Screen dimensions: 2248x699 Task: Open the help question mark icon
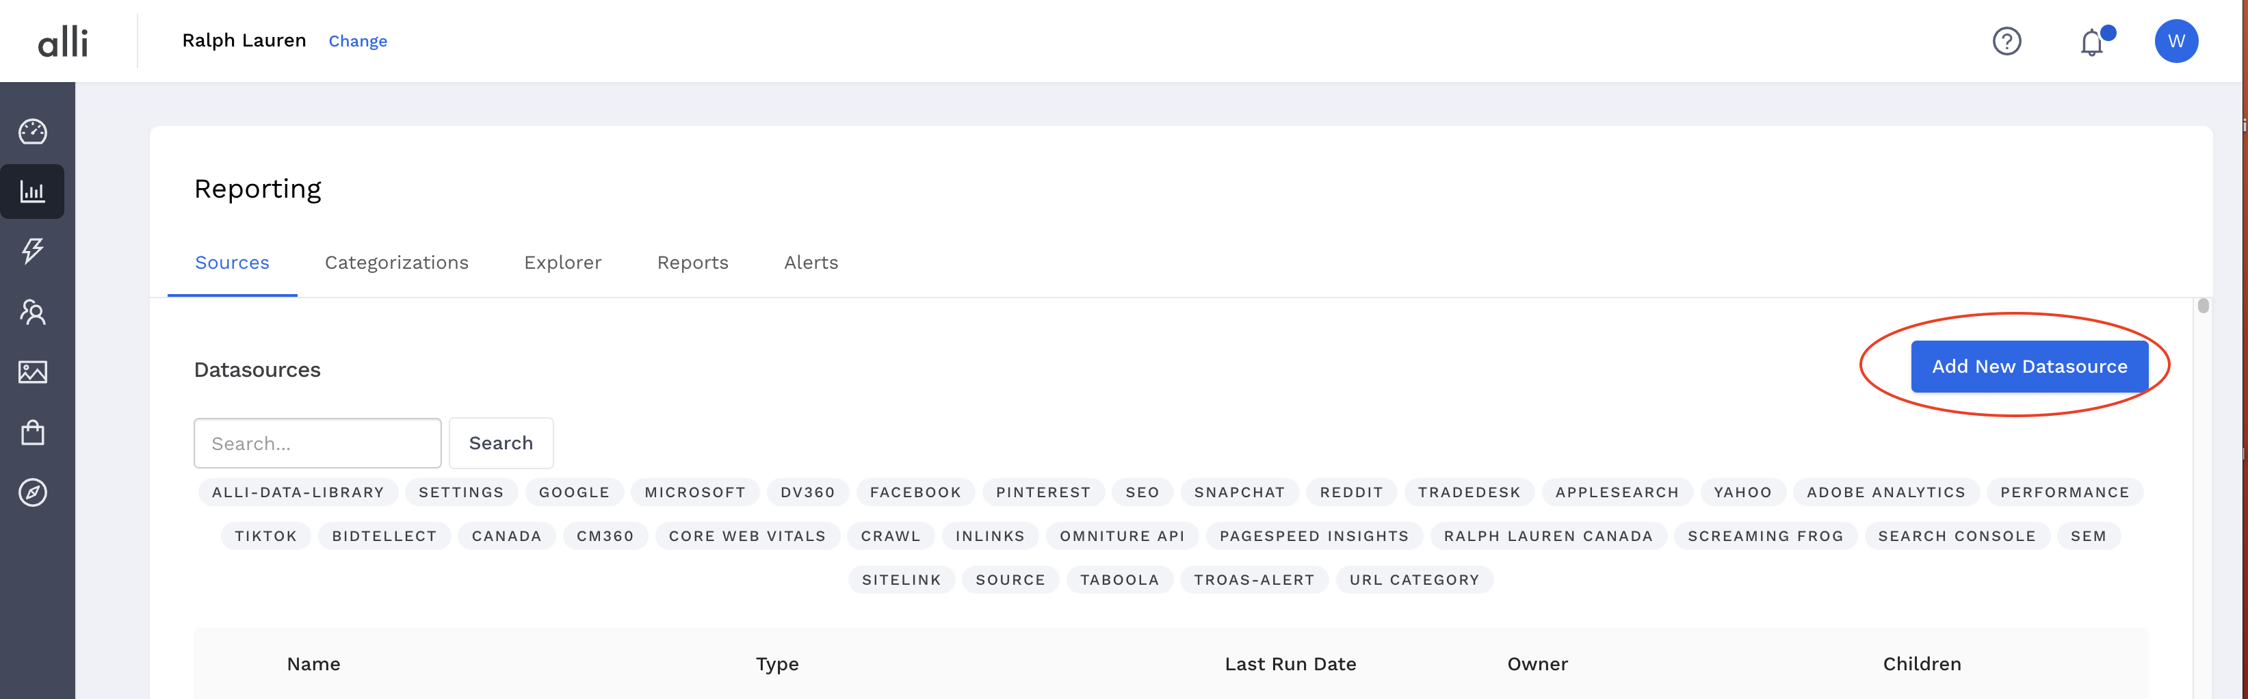(x=2007, y=41)
